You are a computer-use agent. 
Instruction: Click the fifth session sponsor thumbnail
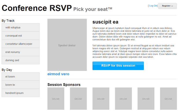point(146,99)
